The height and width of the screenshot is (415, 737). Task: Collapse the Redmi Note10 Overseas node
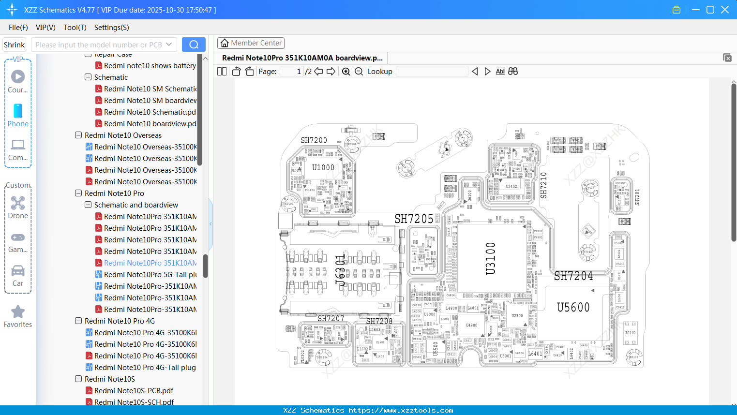coord(78,135)
